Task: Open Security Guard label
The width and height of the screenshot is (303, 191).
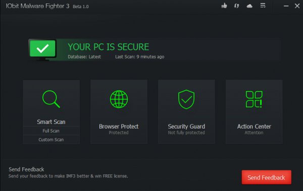Action: pyautogui.click(x=186, y=126)
